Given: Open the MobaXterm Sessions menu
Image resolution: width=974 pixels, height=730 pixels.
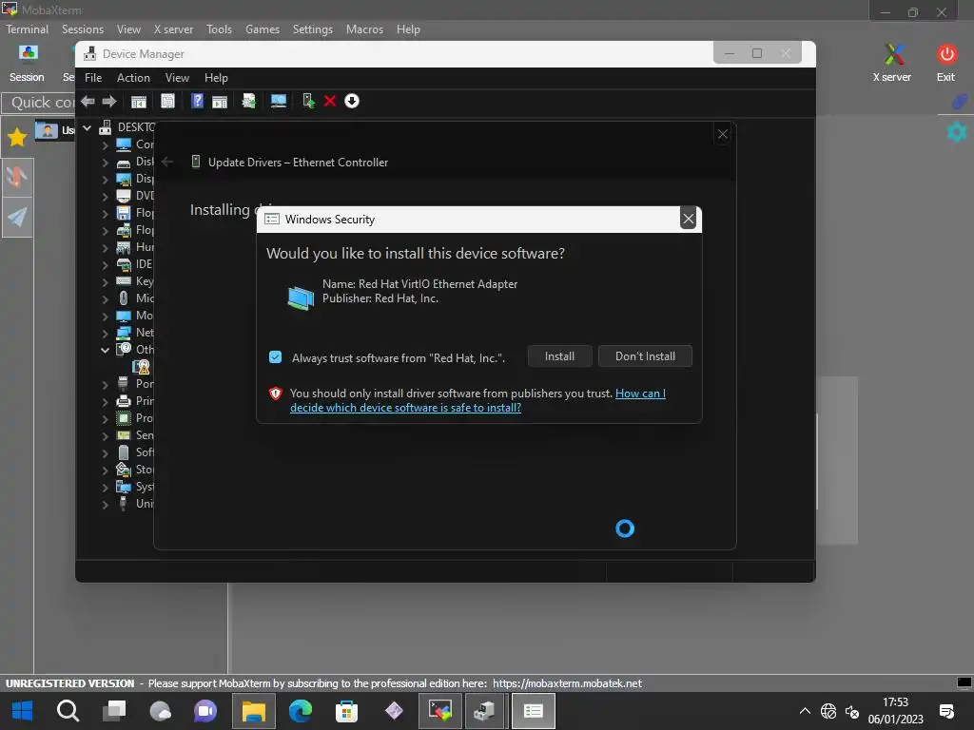Looking at the screenshot, I should pos(83,29).
